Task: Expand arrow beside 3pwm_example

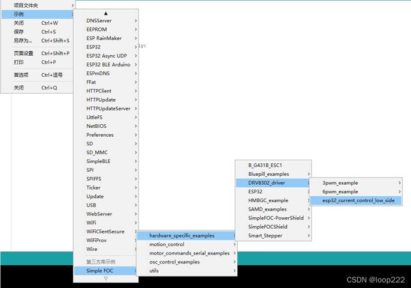Action: tap(400, 183)
